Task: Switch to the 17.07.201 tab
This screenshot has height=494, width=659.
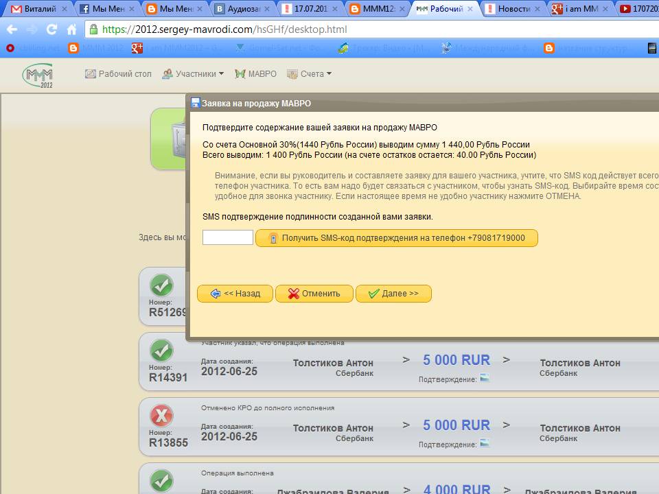Action: [x=309, y=8]
